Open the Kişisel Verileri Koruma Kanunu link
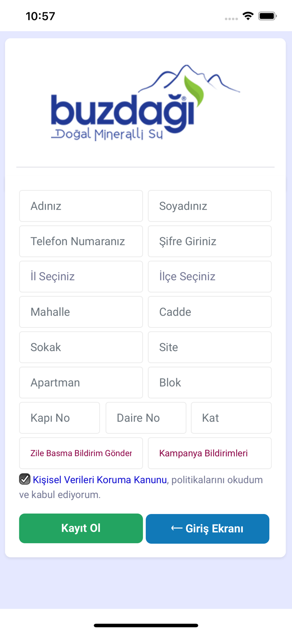292x633 pixels. 99,480
